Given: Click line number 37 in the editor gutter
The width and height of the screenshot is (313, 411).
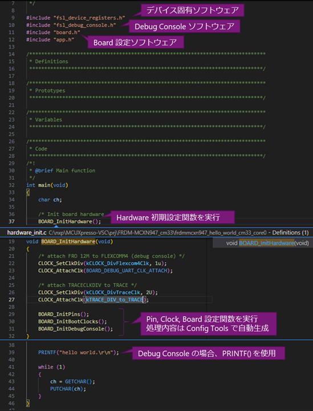Looking at the screenshot, I should click(11, 221).
